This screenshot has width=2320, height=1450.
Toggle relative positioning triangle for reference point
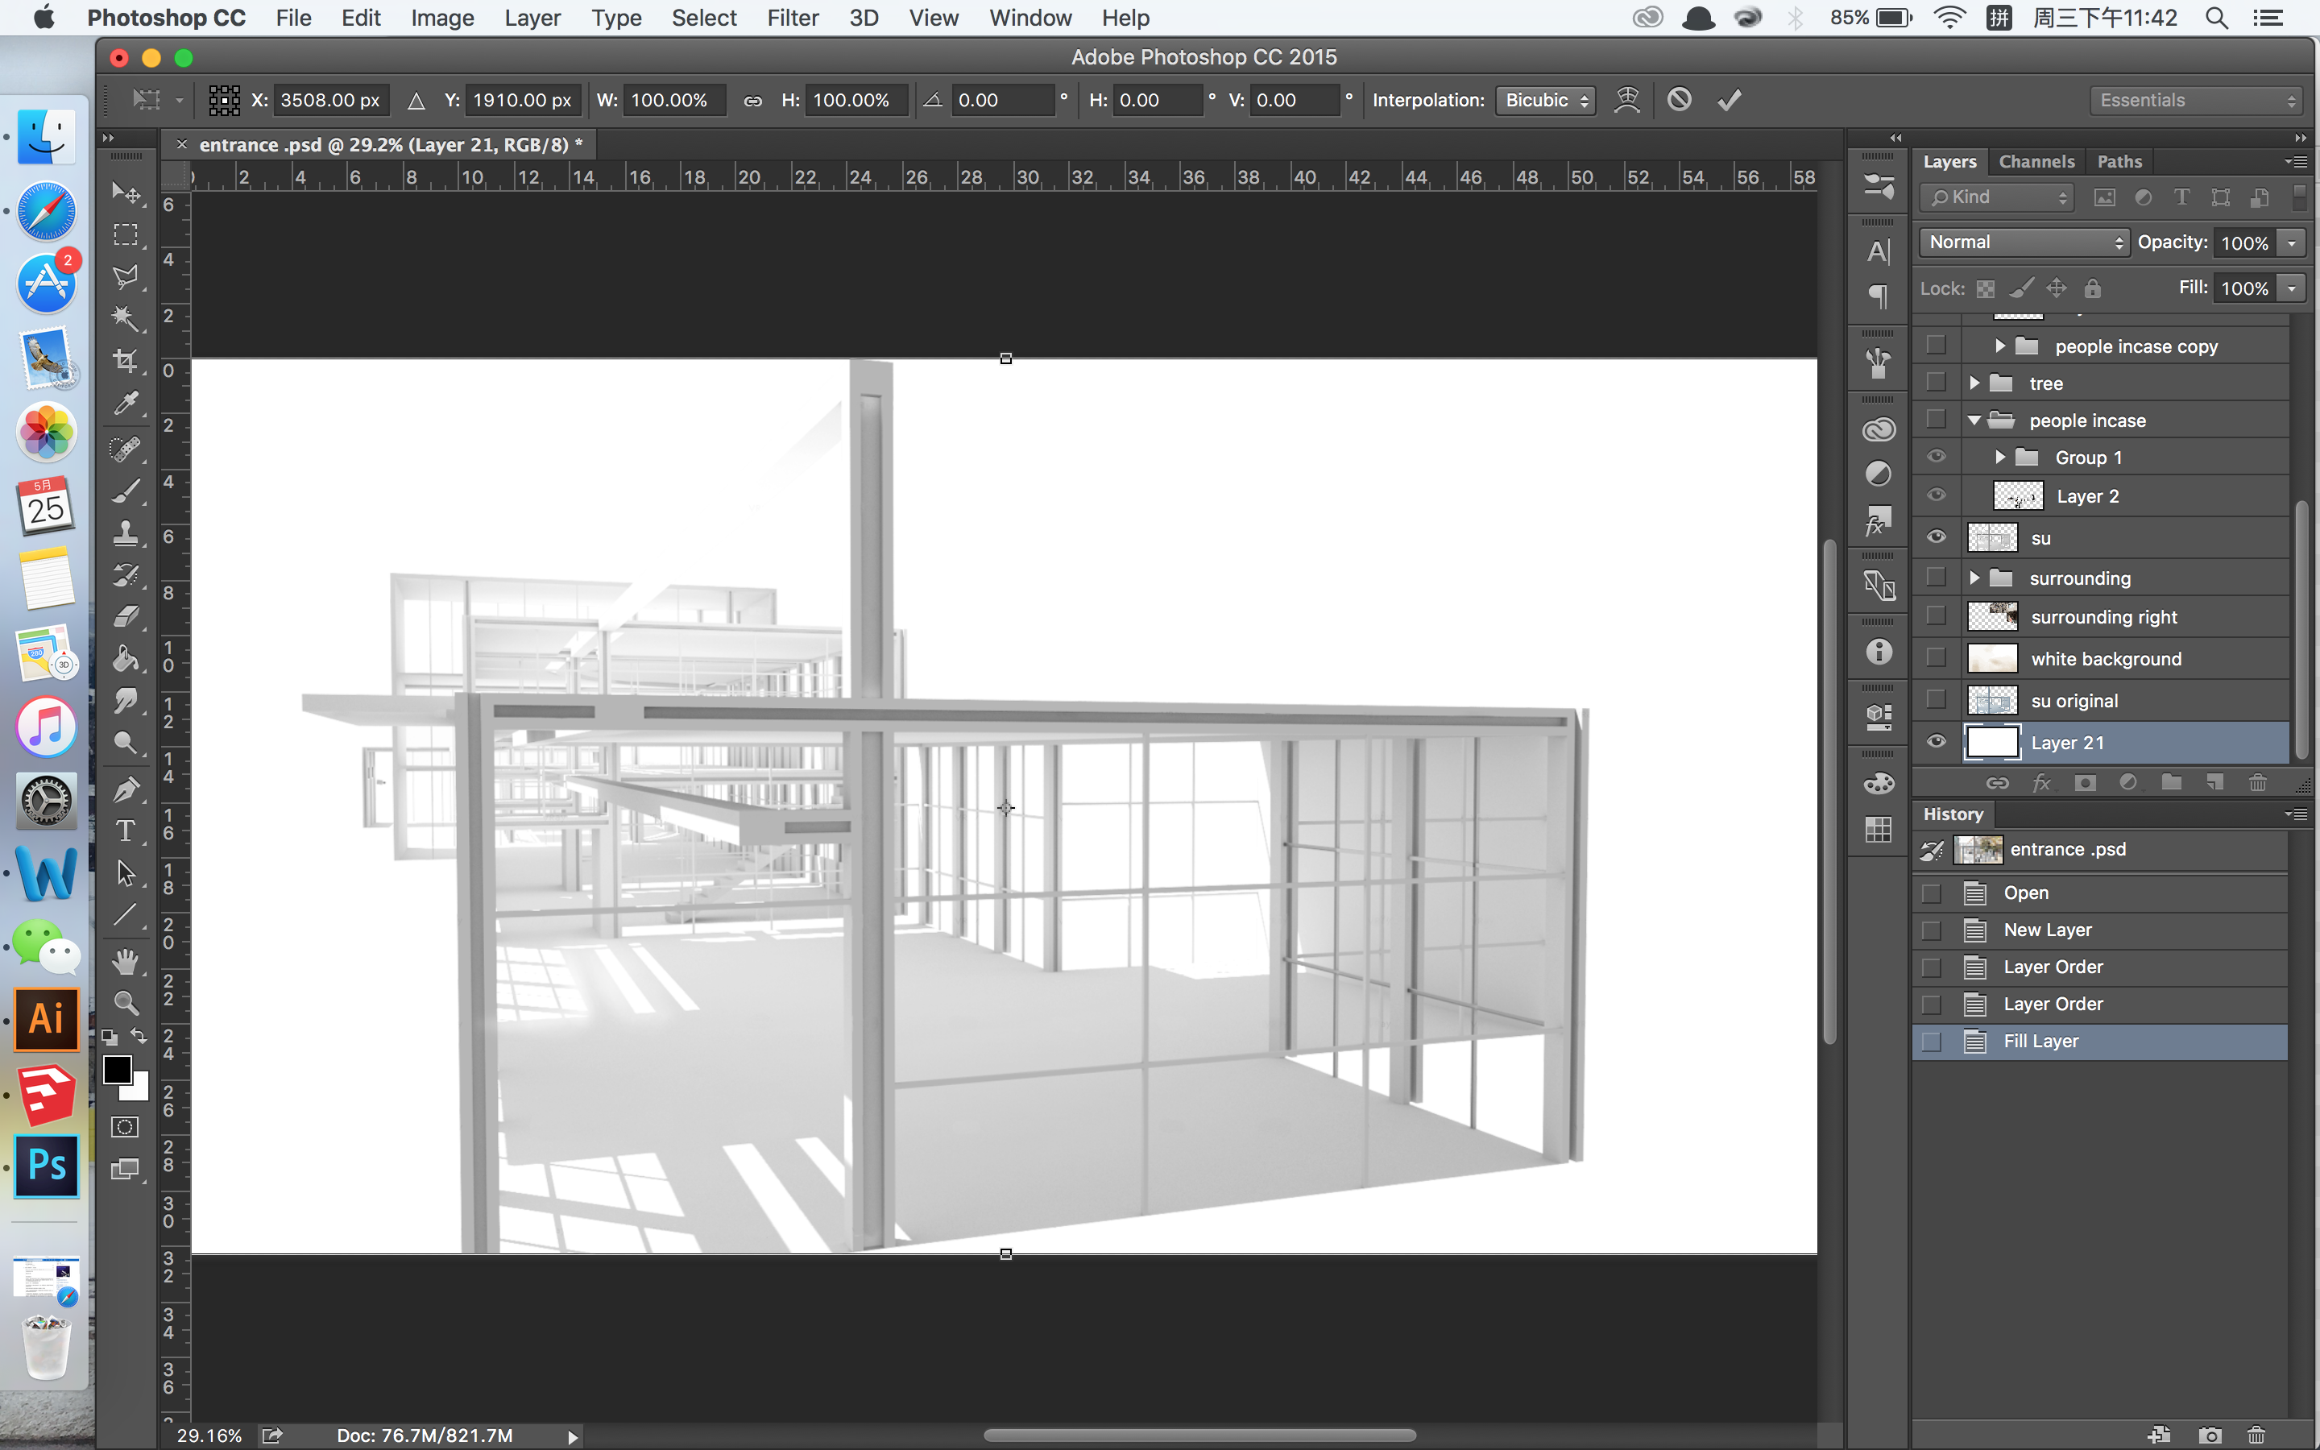point(416,101)
